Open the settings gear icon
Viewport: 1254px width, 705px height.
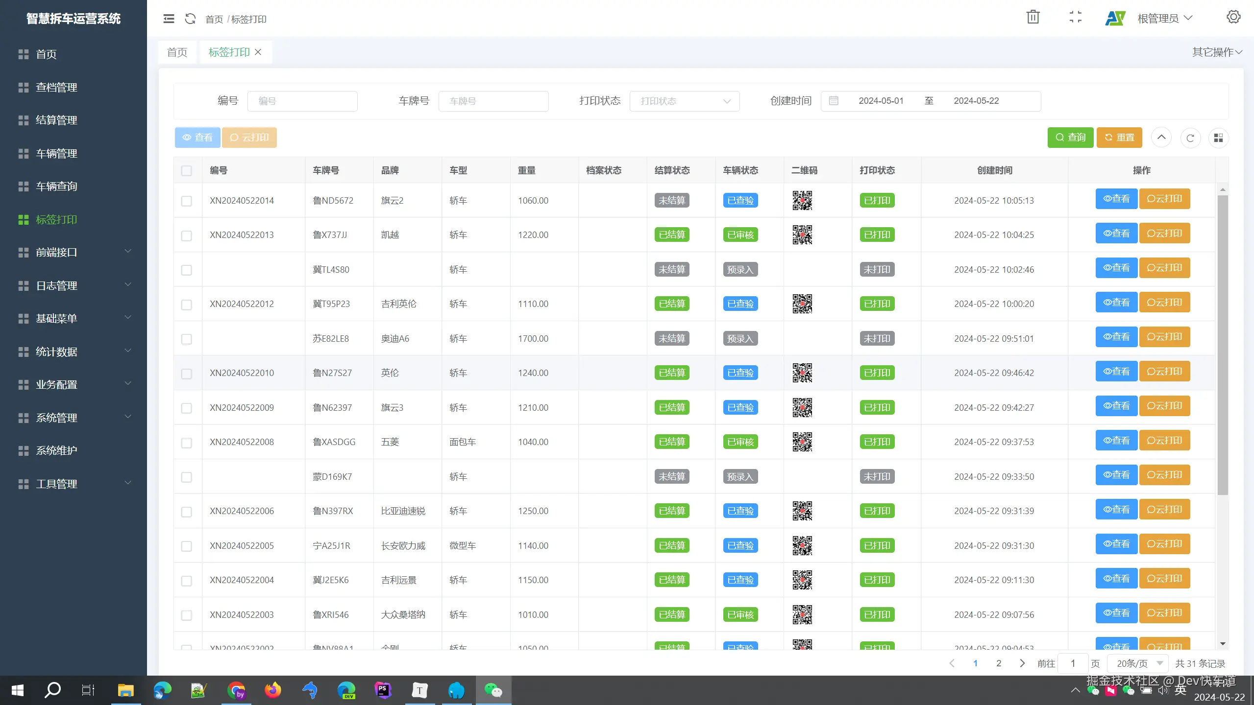1233,17
